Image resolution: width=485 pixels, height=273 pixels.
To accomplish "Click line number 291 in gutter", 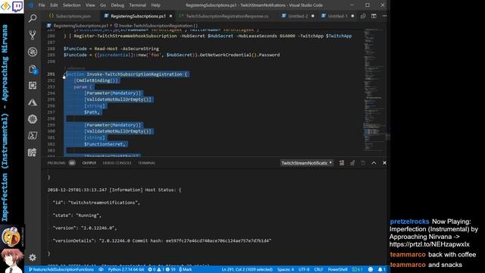I will tap(51, 74).
